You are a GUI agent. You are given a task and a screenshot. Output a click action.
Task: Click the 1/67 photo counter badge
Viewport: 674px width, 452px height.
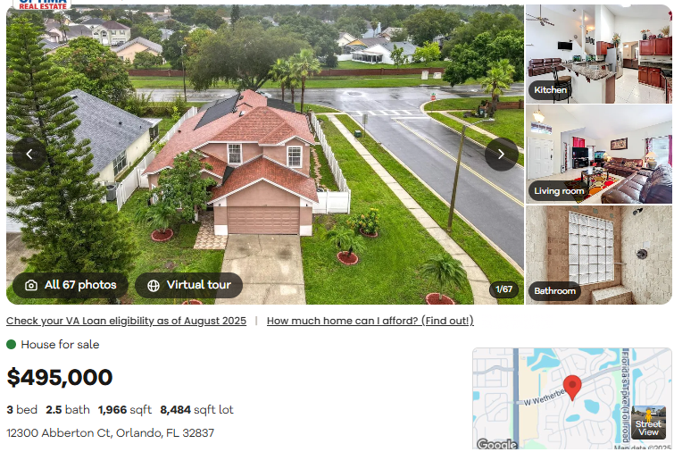click(x=503, y=289)
